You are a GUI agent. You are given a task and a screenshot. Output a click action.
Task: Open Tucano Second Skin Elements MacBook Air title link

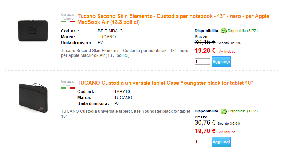[173, 19]
